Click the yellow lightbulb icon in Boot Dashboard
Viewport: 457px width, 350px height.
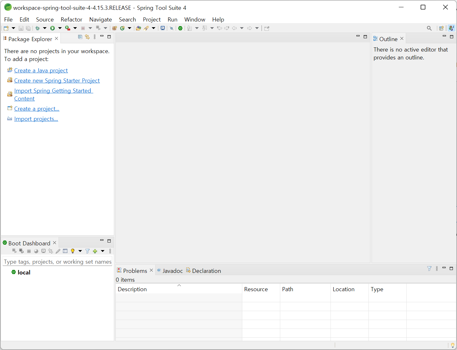(73, 251)
